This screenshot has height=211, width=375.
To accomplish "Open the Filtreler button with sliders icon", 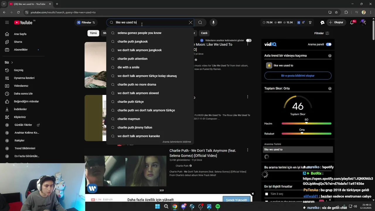I will [322, 33].
